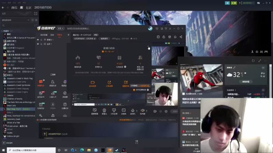This screenshot has width=273, height=153.
Task: Open the PK battle tool icon with red badge
Action: pyautogui.click(x=41, y=93)
